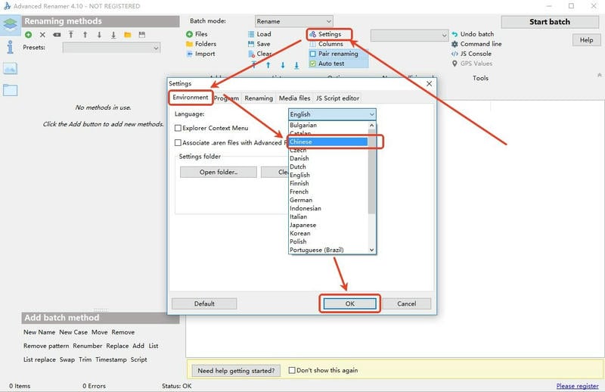Image resolution: width=605 pixels, height=392 pixels.
Task: Click the save preset disk icon
Action: (x=142, y=35)
